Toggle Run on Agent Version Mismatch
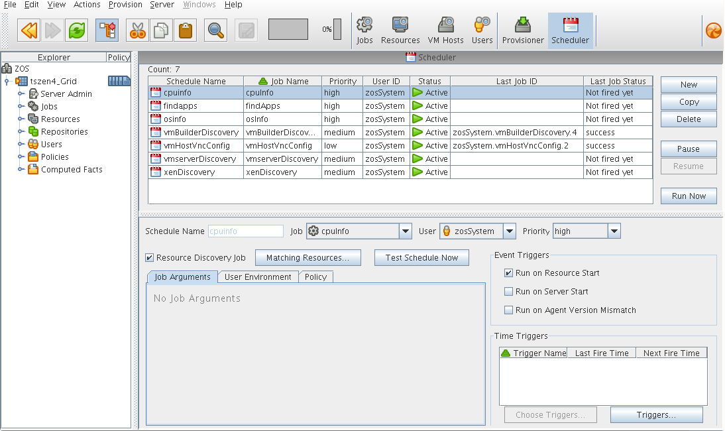The image size is (725, 431). pyautogui.click(x=508, y=310)
